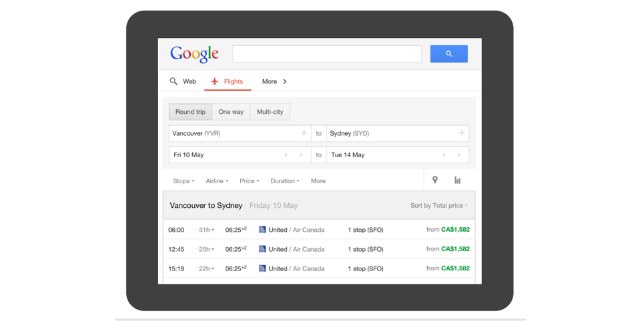
Task: Click the plus icon in Sydney field
Action: [461, 133]
